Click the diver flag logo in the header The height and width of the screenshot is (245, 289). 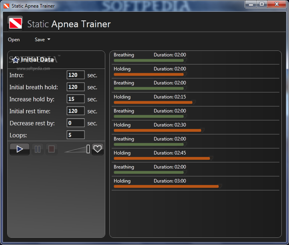point(15,23)
